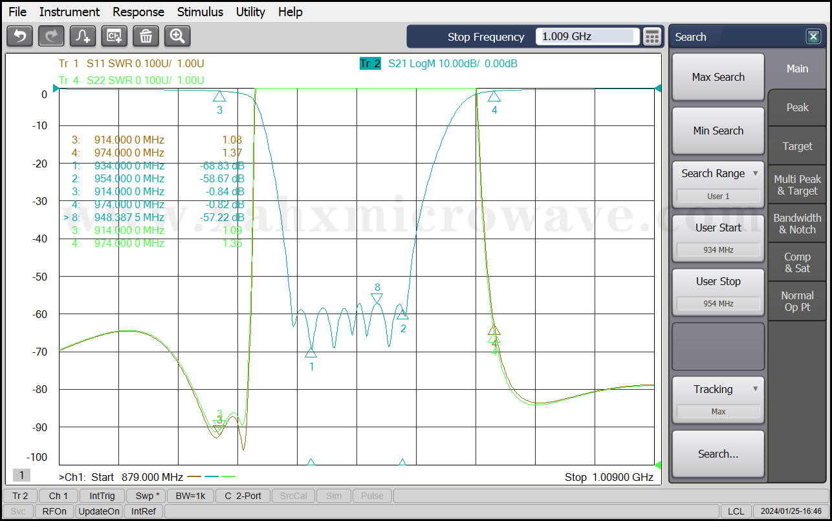
Task: Open the File menu
Action: click(x=17, y=12)
